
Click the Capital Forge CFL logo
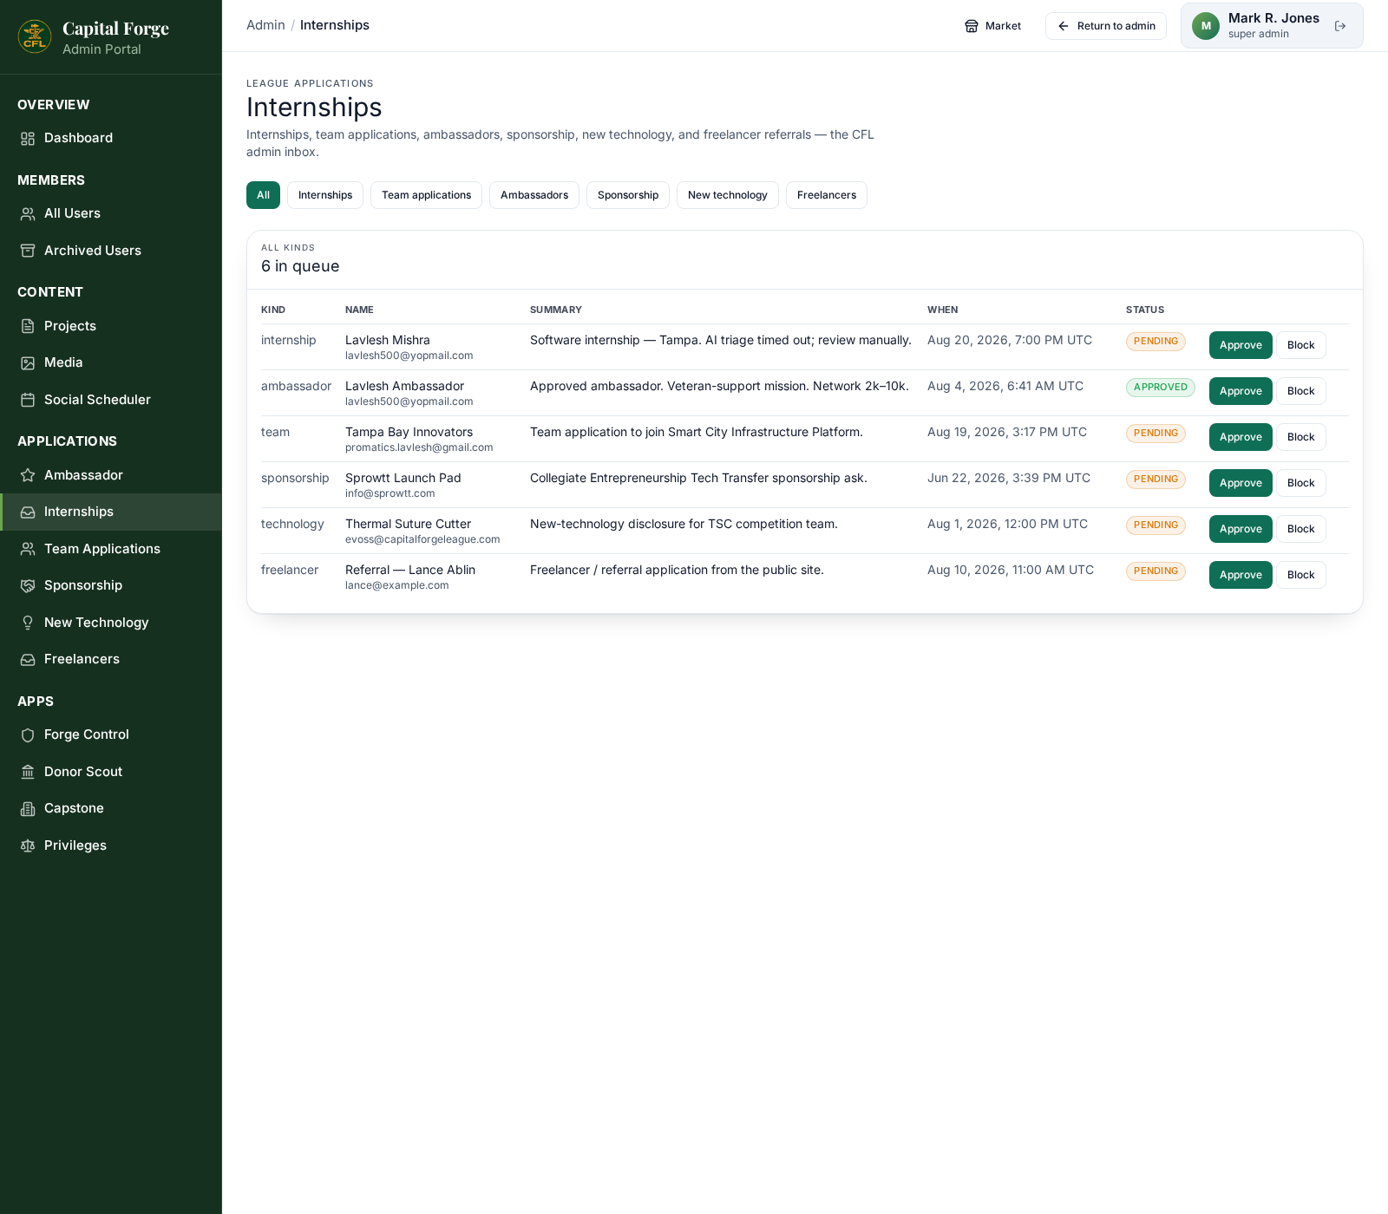[35, 36]
